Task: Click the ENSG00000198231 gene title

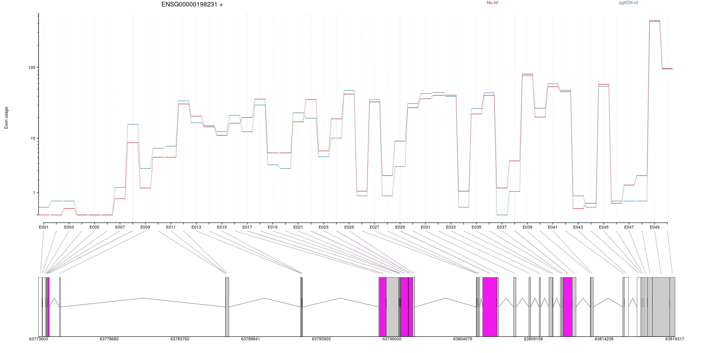Action: tap(192, 4)
